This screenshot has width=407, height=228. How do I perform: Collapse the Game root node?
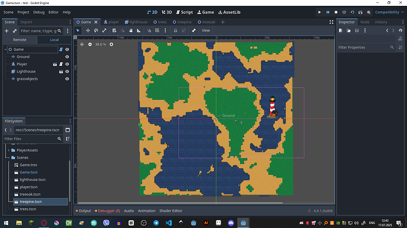[x=5, y=49]
